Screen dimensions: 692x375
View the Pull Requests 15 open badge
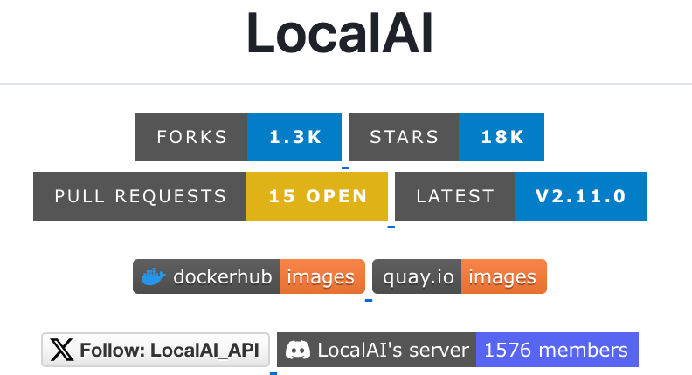tap(211, 196)
